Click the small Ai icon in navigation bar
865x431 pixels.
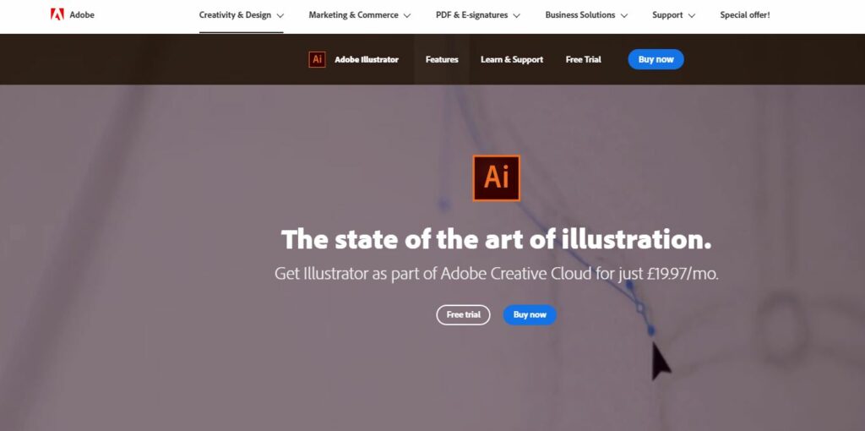coord(317,60)
